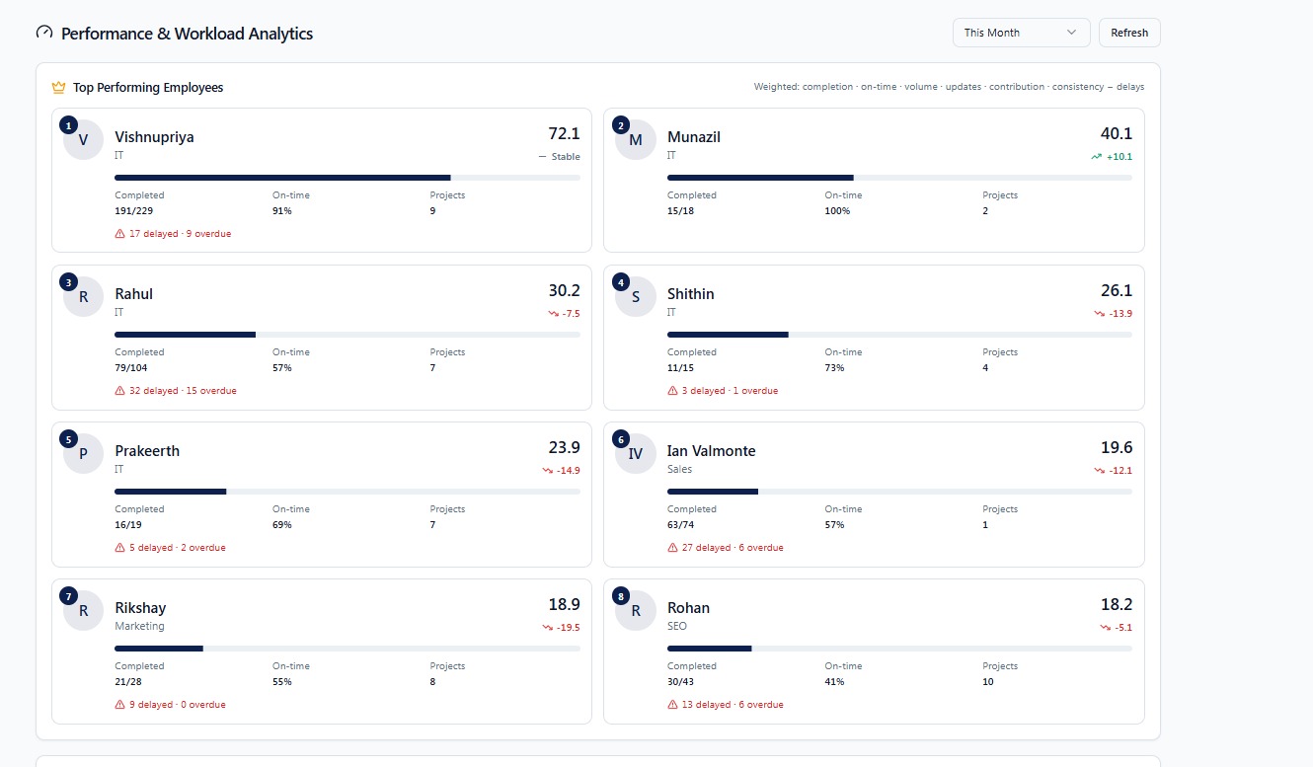
Task: Click Rohan's avatar with rank 8
Action: [x=635, y=610]
